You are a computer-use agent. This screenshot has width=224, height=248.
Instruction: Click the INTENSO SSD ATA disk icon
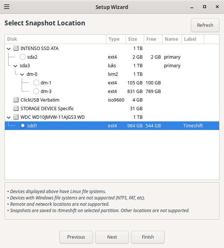[16, 48]
